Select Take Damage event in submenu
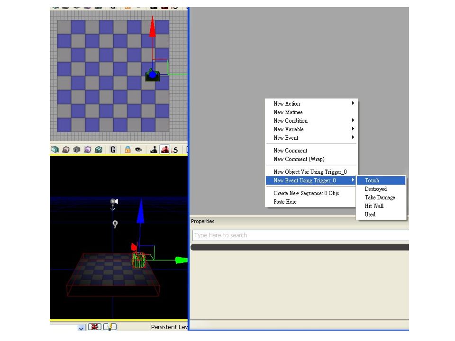Image resolution: width=455 pixels, height=341 pixels. (381, 197)
